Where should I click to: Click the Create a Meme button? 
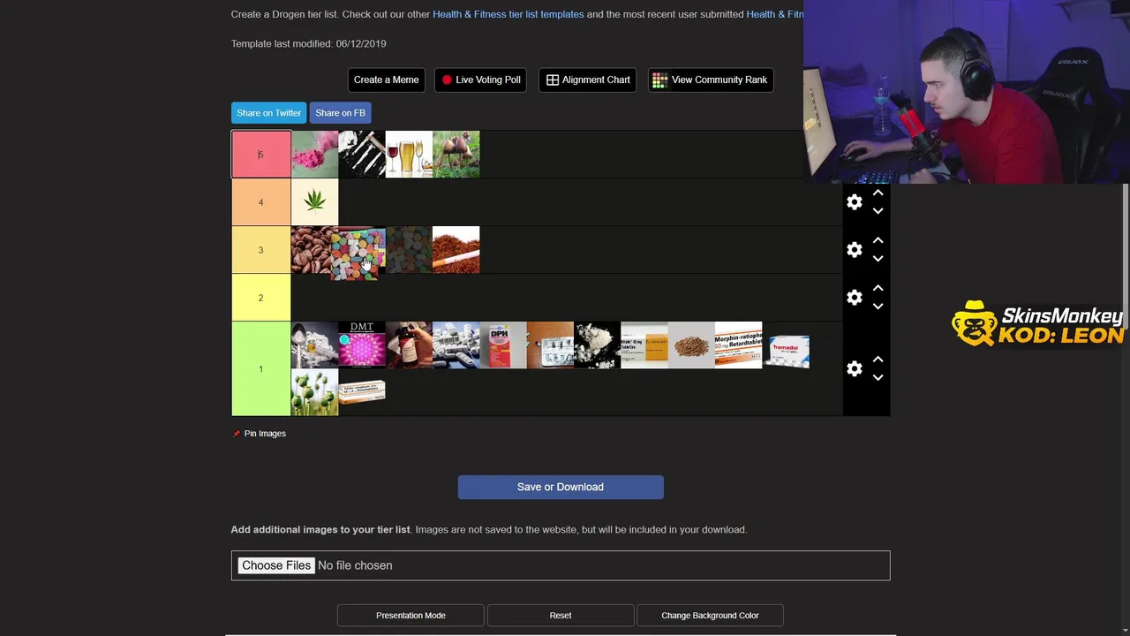coord(386,79)
